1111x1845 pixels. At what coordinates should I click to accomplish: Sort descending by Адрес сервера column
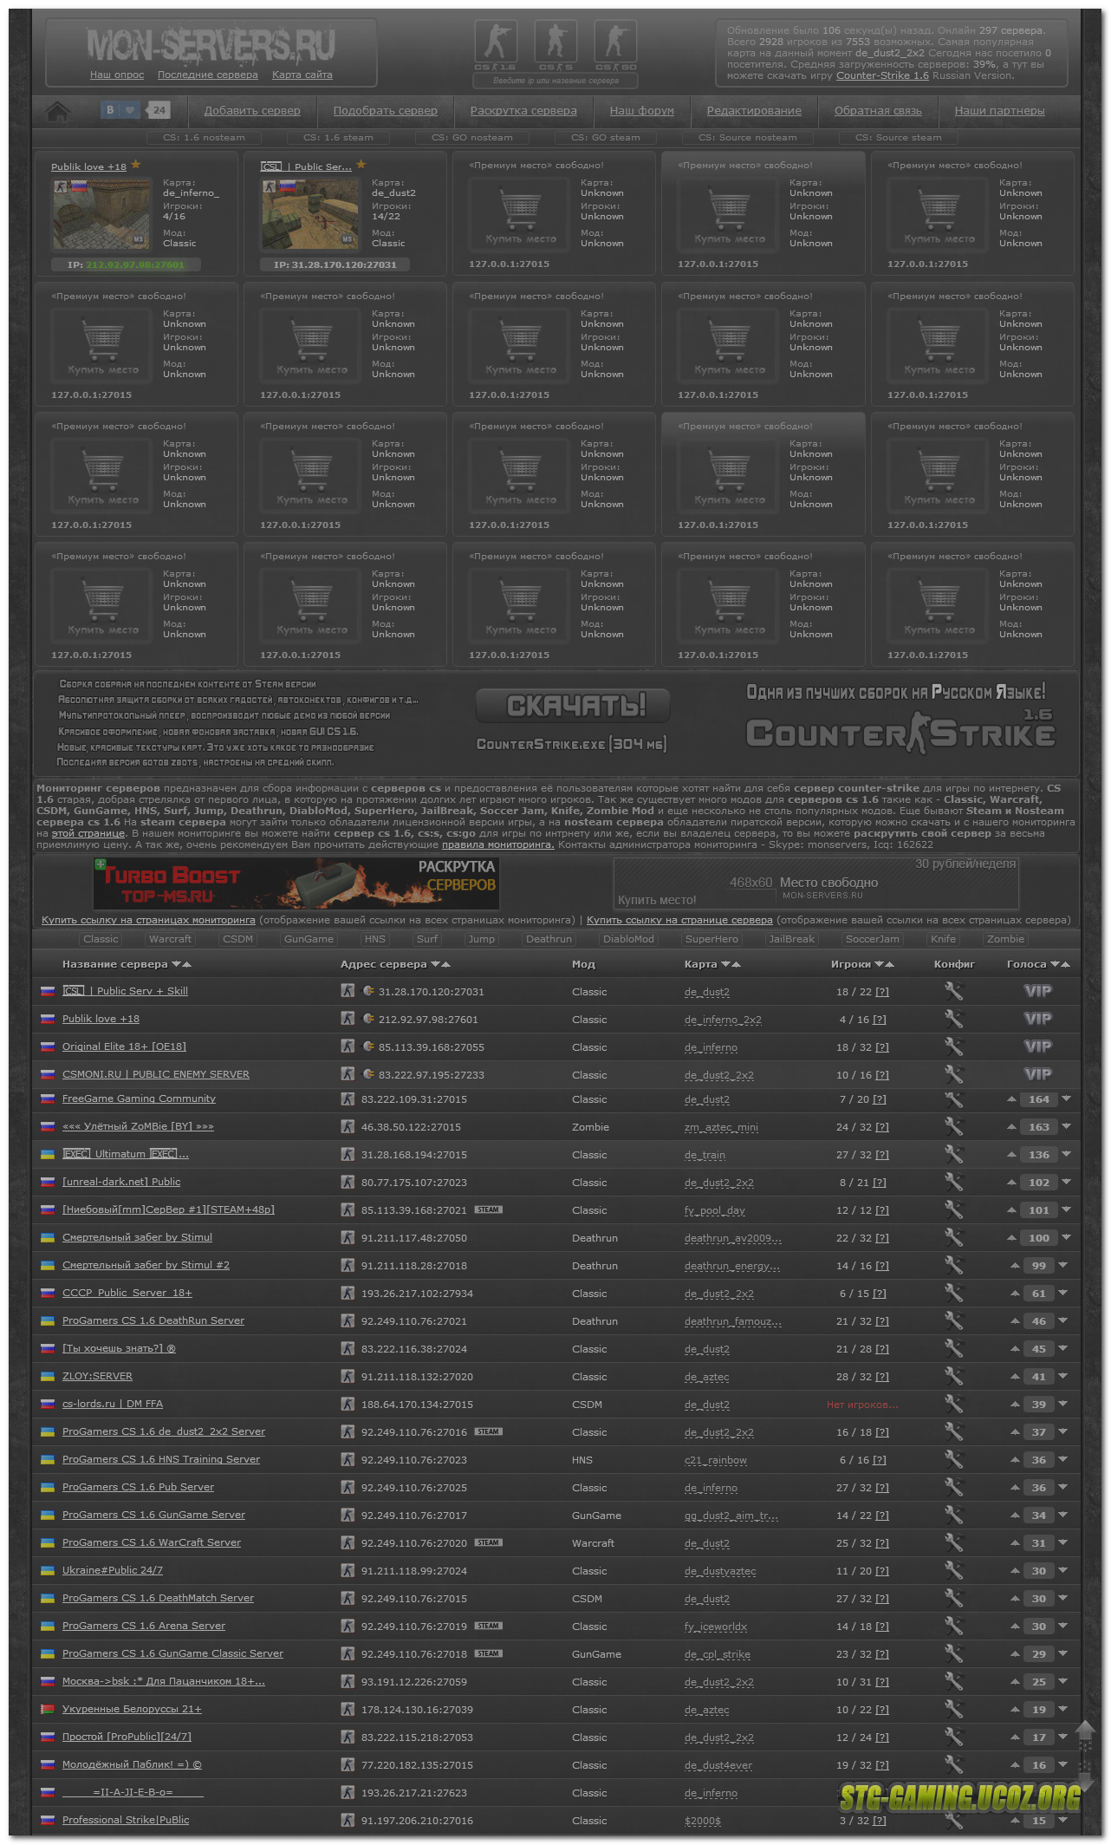pos(436,964)
